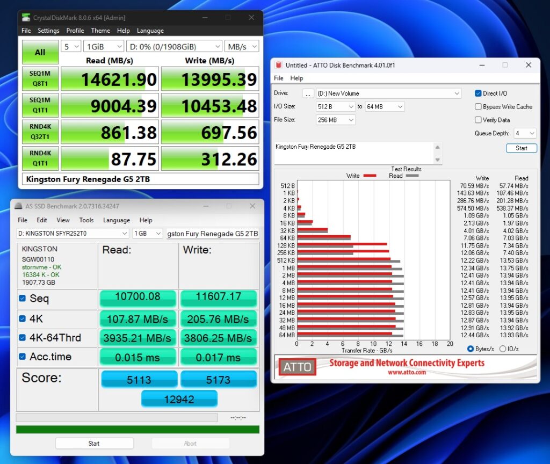The width and height of the screenshot is (550, 464).
Task: Open CrystalDiskMark Settings menu
Action: click(48, 31)
